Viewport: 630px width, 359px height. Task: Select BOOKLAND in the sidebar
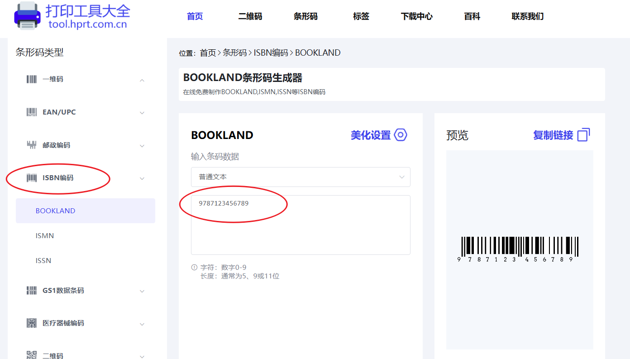click(86, 211)
